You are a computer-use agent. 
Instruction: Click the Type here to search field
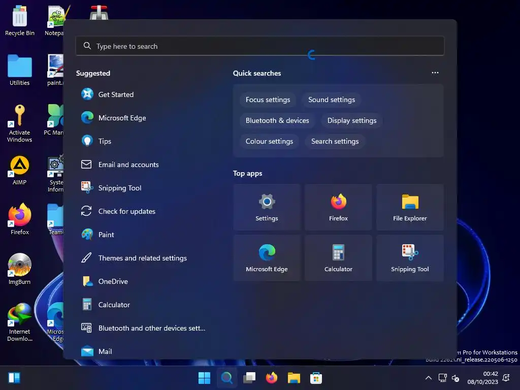pyautogui.click(x=260, y=46)
